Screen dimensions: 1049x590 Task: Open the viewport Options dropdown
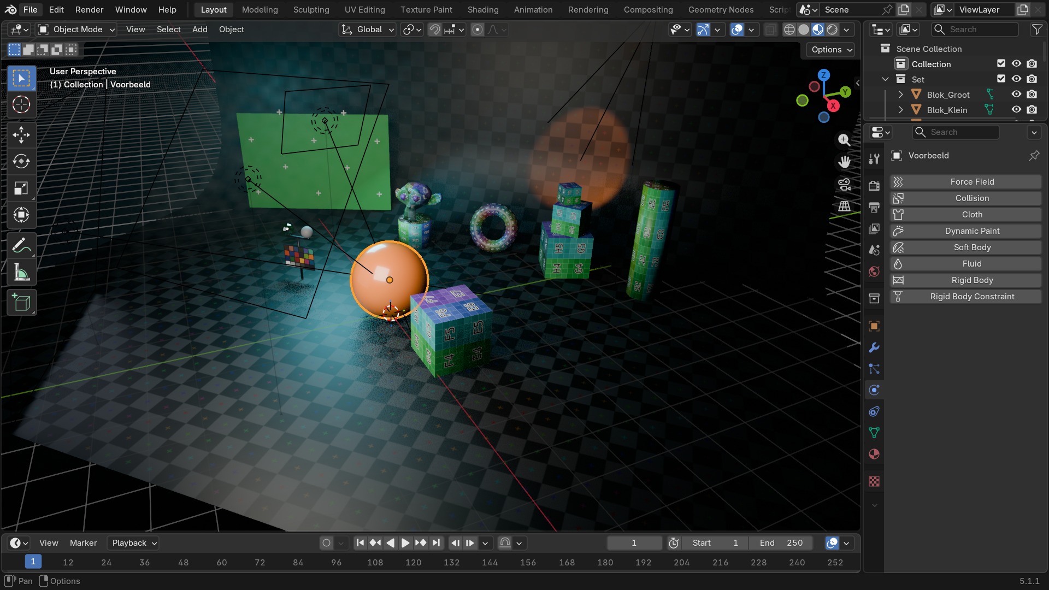(830, 50)
